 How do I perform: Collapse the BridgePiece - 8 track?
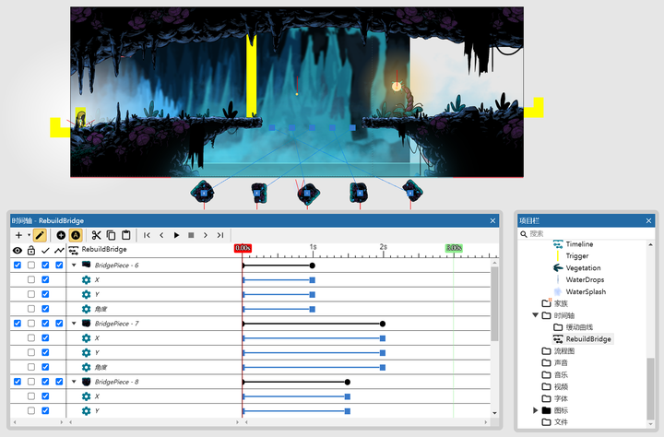(x=74, y=382)
